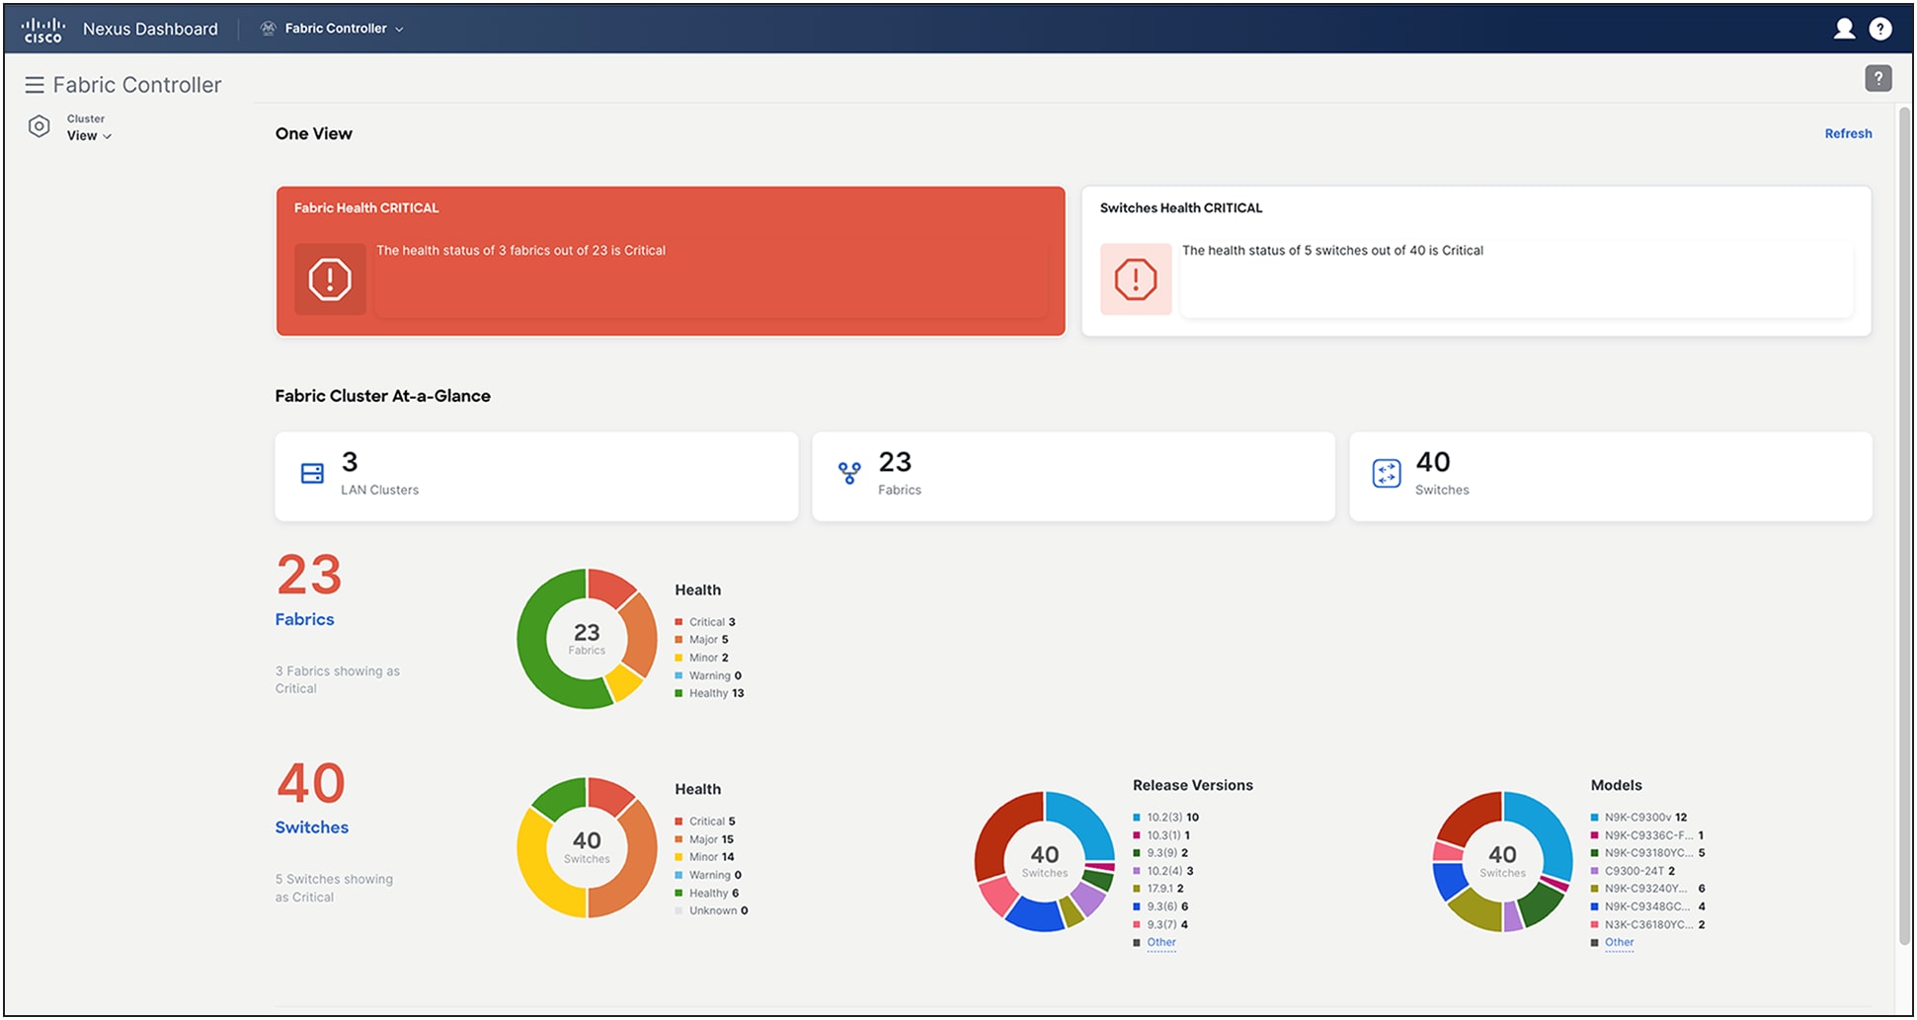The image size is (1917, 1020).
Task: Click the Cisco logo
Action: click(x=42, y=30)
